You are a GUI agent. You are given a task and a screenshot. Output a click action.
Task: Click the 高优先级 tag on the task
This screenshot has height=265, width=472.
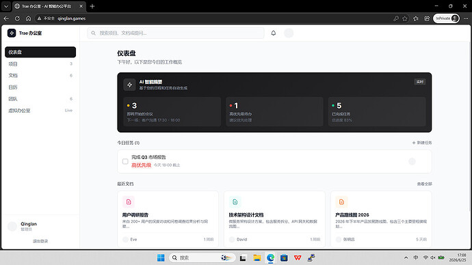(141, 165)
